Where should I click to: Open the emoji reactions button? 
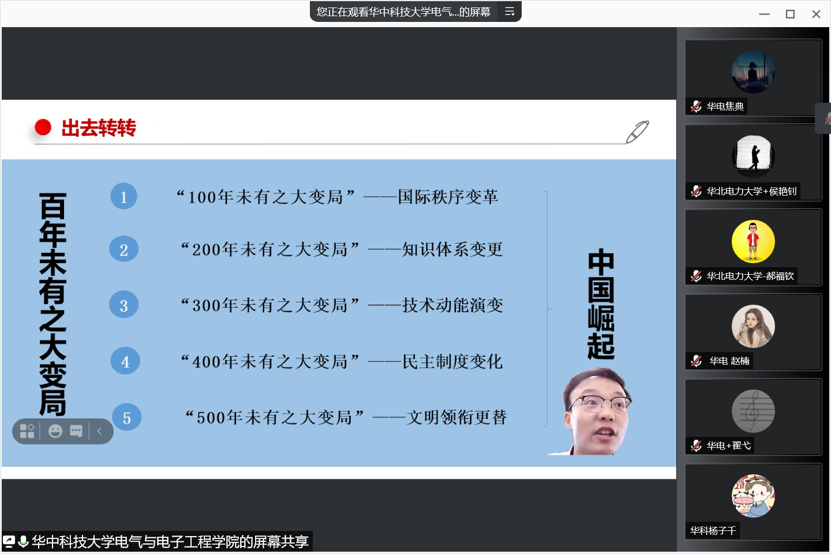click(x=55, y=431)
